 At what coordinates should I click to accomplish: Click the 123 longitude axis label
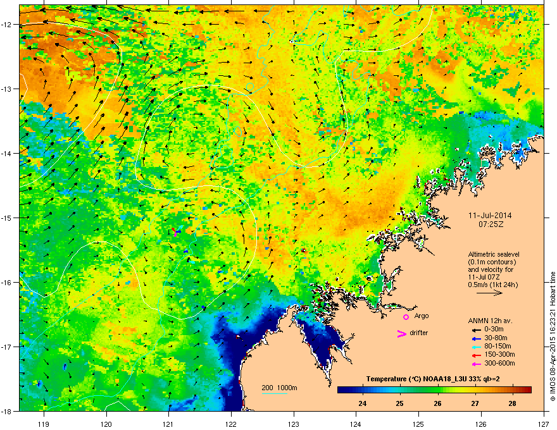coord(294,424)
